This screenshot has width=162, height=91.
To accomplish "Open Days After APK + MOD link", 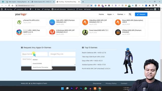I will coord(92,61).
